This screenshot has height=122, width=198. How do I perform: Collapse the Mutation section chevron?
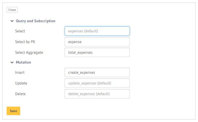click(12, 62)
